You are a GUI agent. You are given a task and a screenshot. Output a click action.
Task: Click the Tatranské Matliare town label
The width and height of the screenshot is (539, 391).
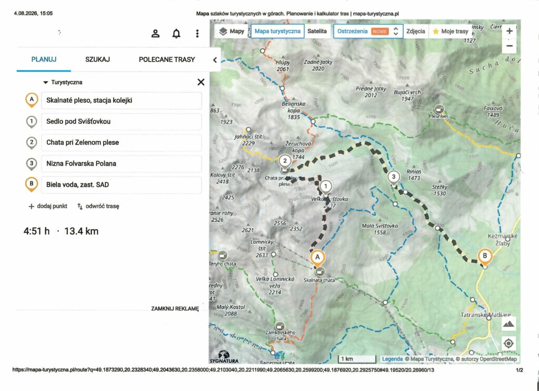pyautogui.click(x=485, y=315)
